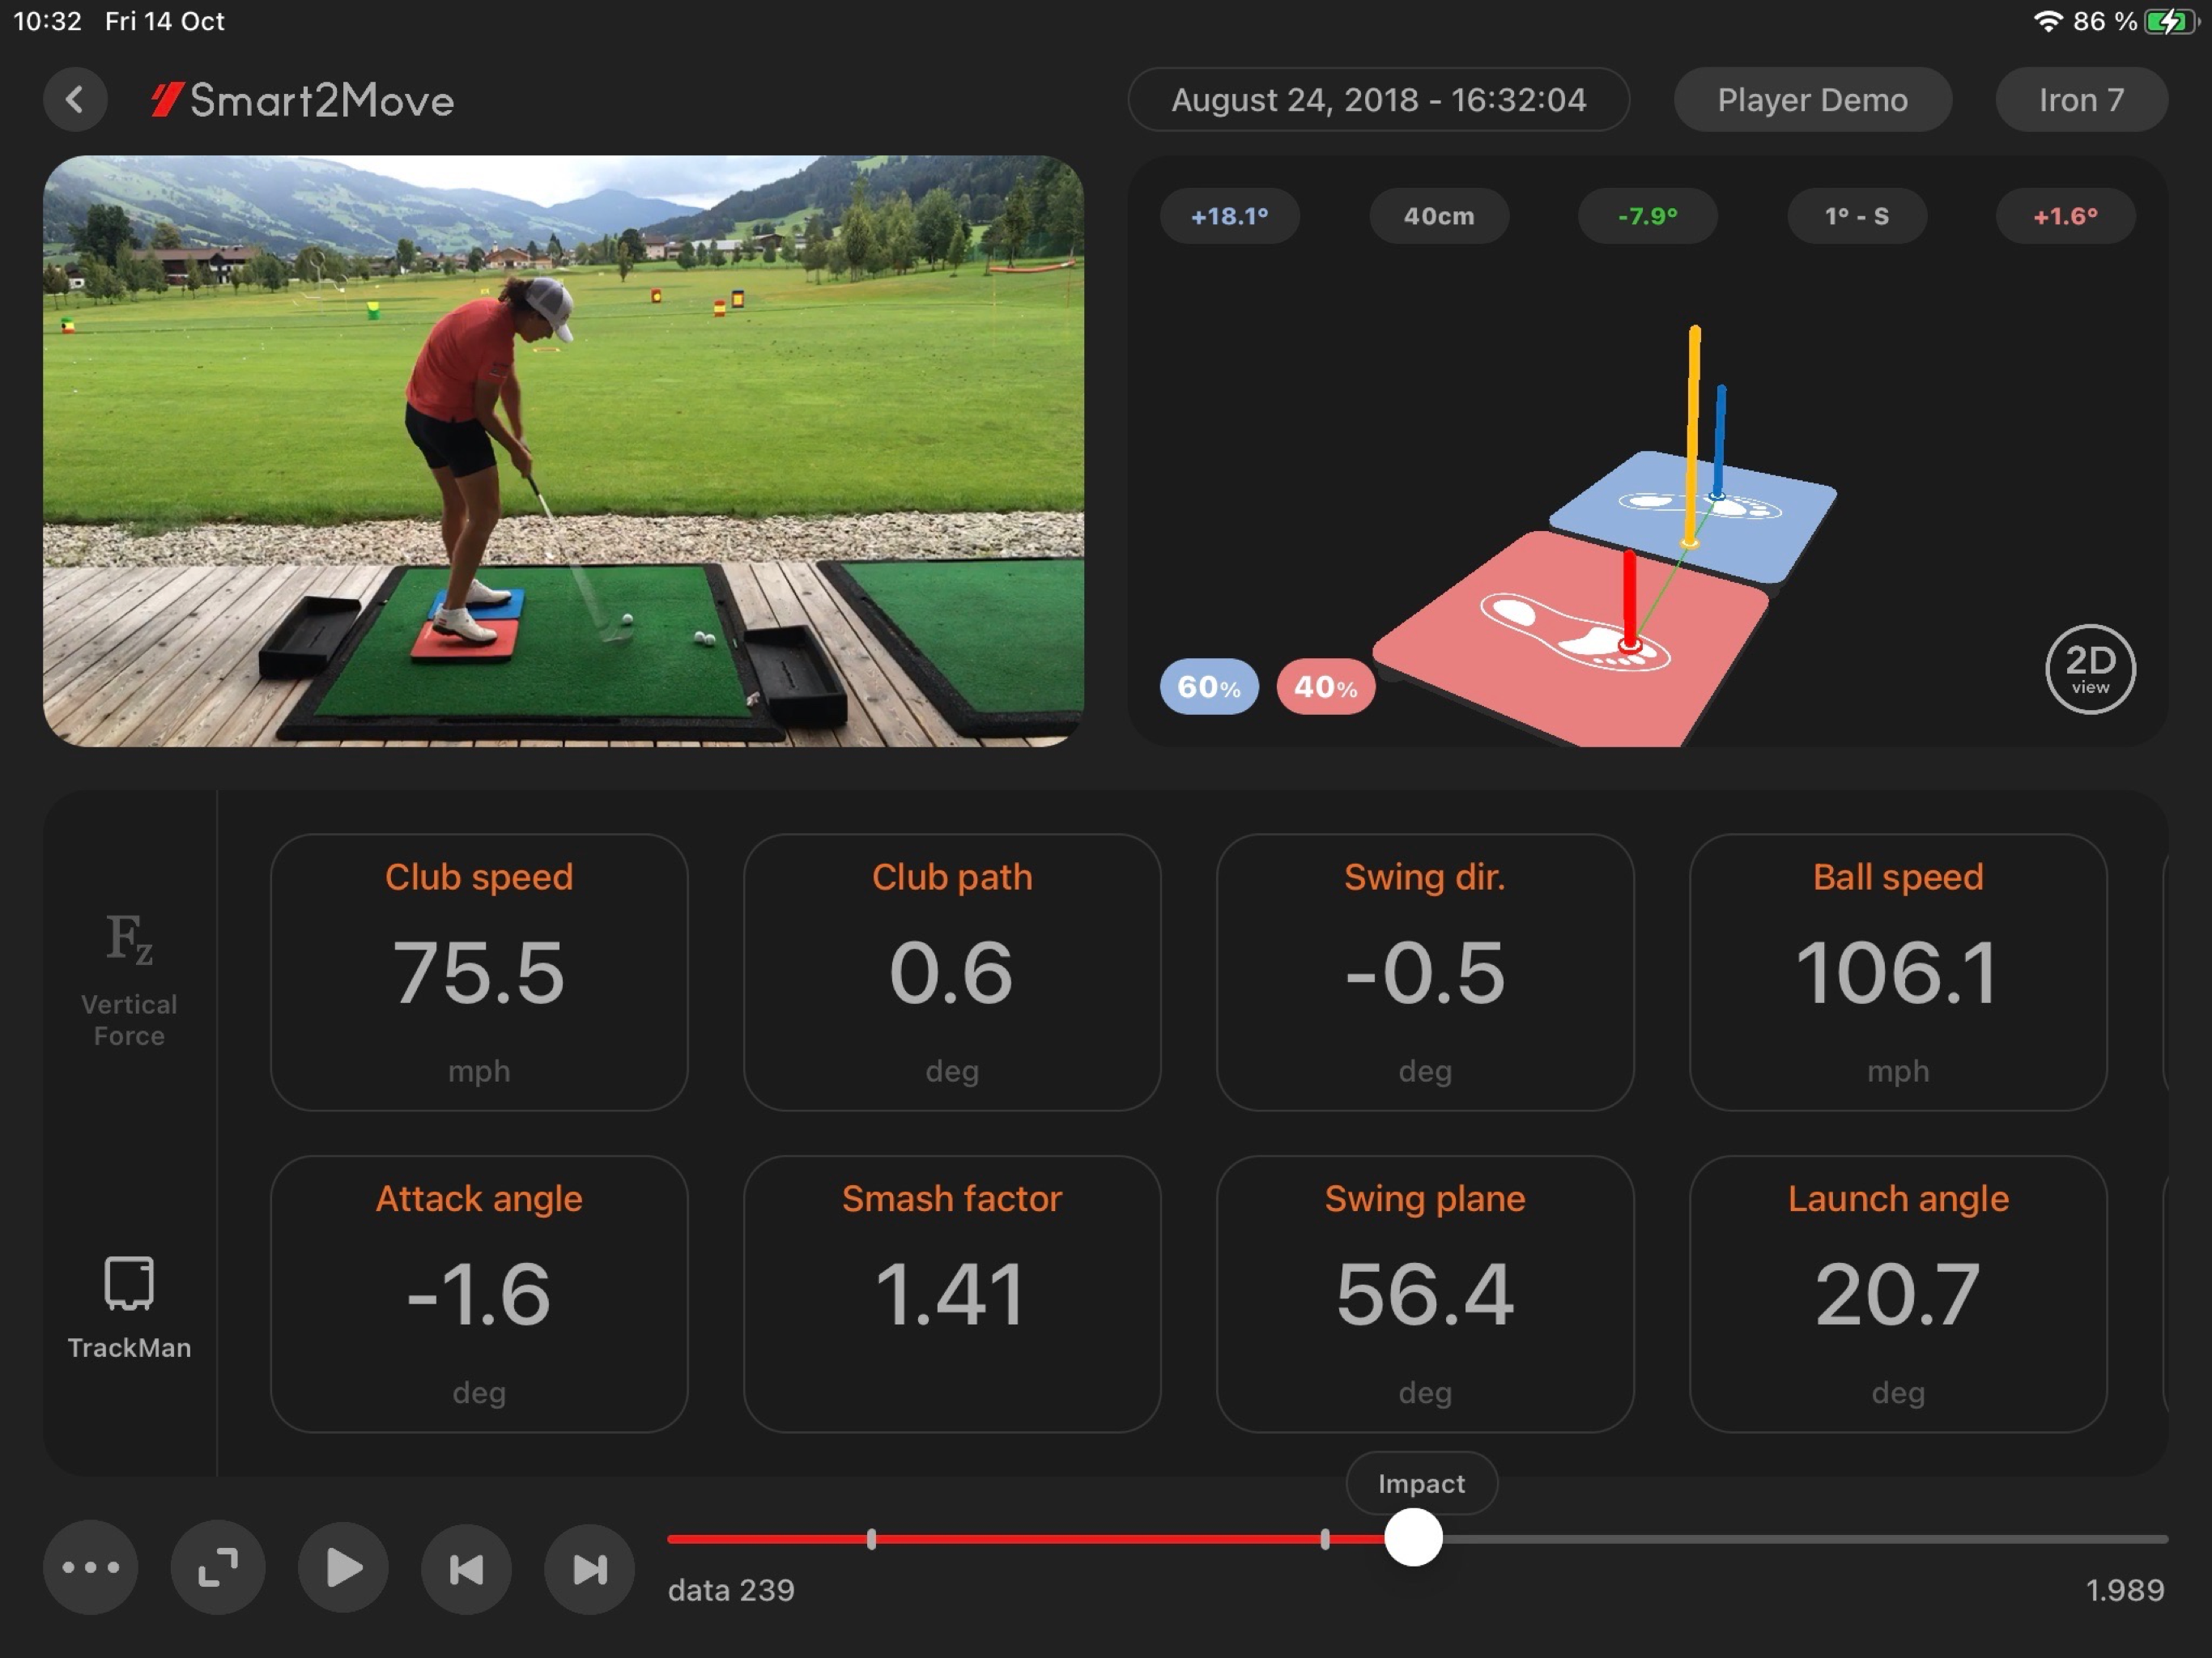2212x1658 pixels.
Task: Click the timeline playhead knob
Action: [1413, 1538]
